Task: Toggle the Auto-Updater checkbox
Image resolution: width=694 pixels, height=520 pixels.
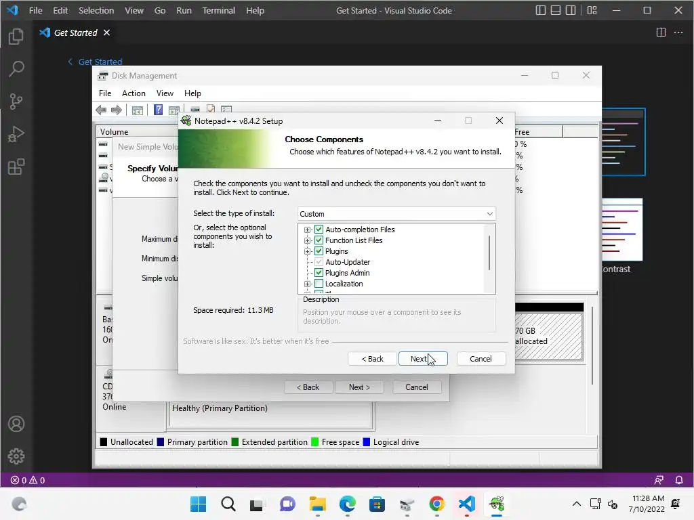Action: tap(319, 262)
